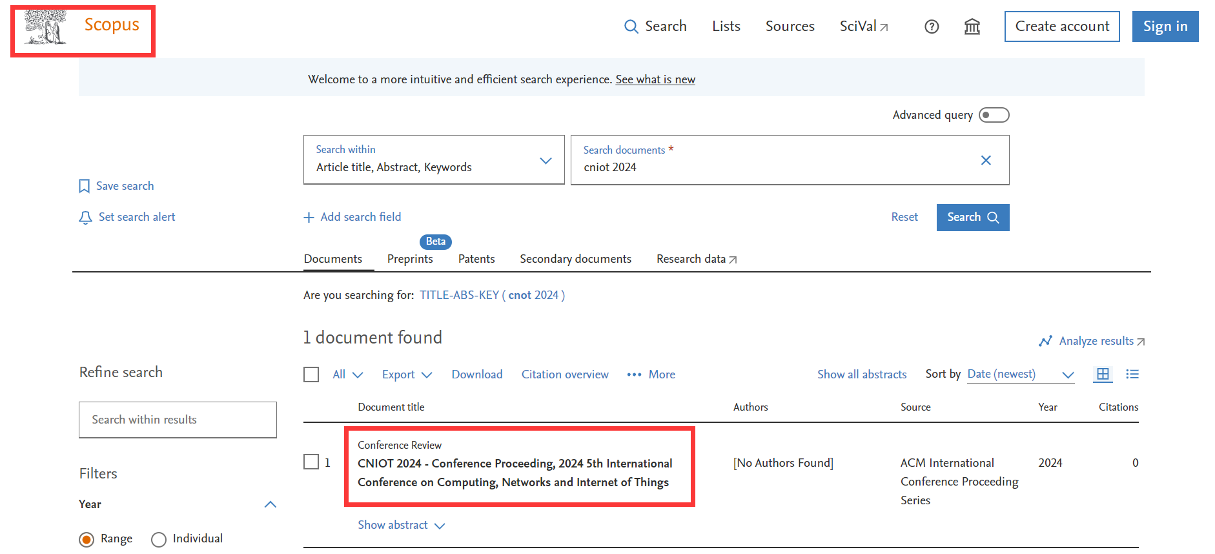The height and width of the screenshot is (554, 1215).
Task: Click the Save search bookmark icon
Action: (84, 186)
